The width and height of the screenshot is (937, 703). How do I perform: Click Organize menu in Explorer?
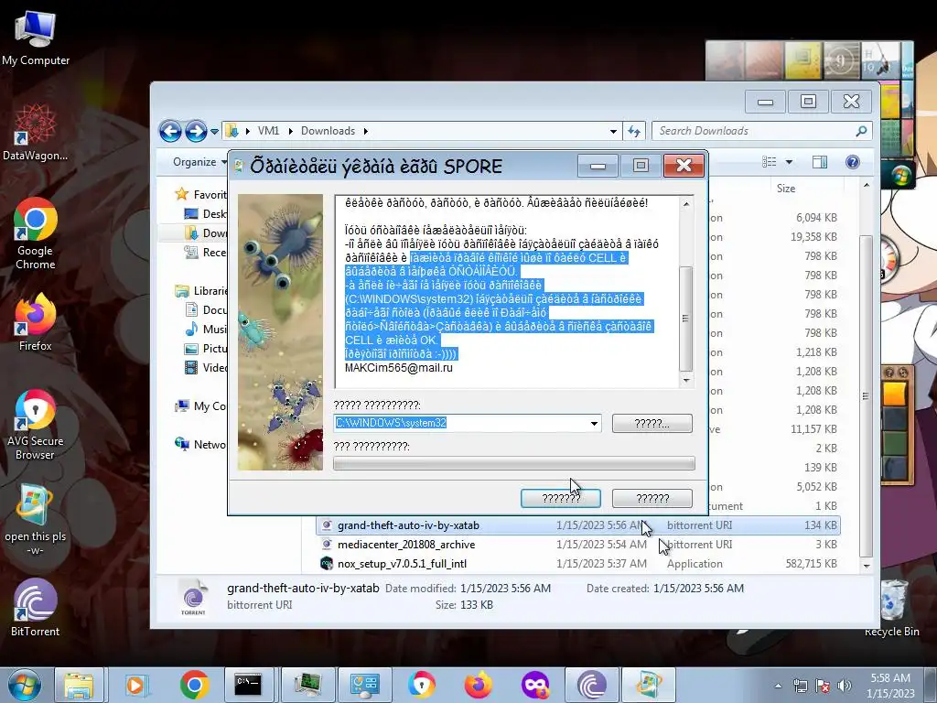coord(199,162)
